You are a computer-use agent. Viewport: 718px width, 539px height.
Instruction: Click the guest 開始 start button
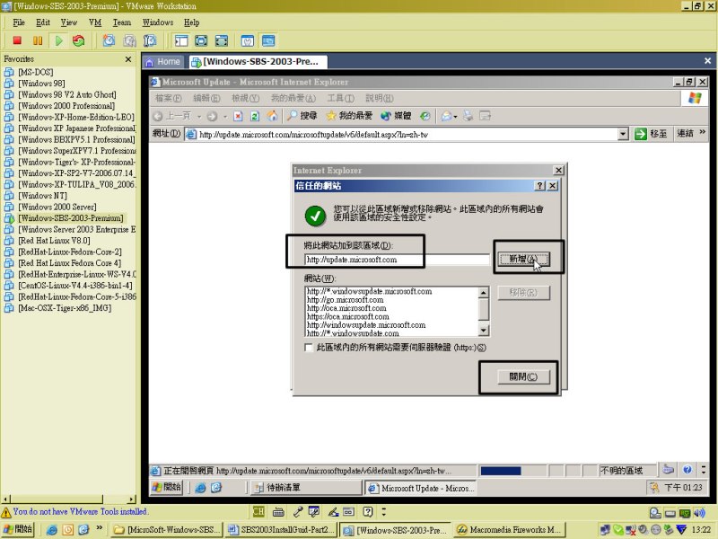[x=167, y=487]
